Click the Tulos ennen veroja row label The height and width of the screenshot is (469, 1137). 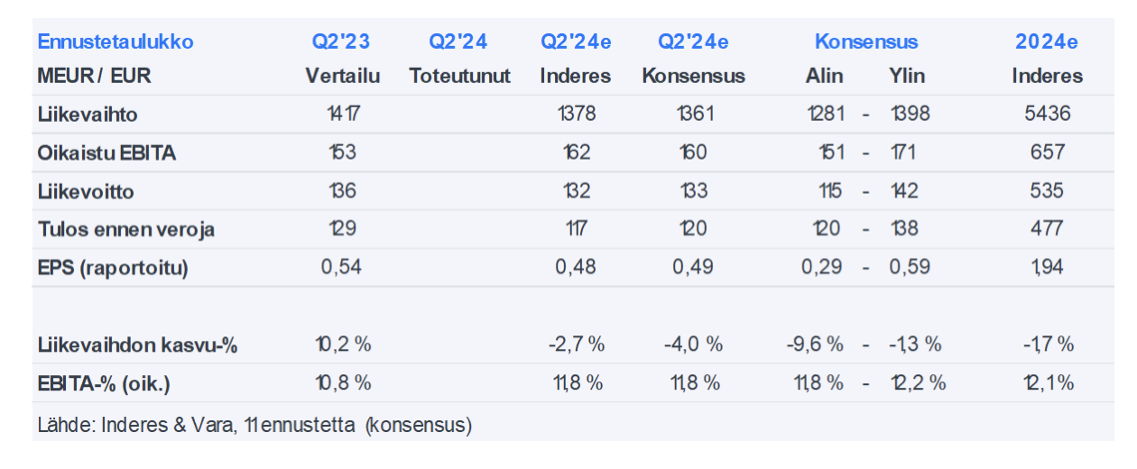126,229
